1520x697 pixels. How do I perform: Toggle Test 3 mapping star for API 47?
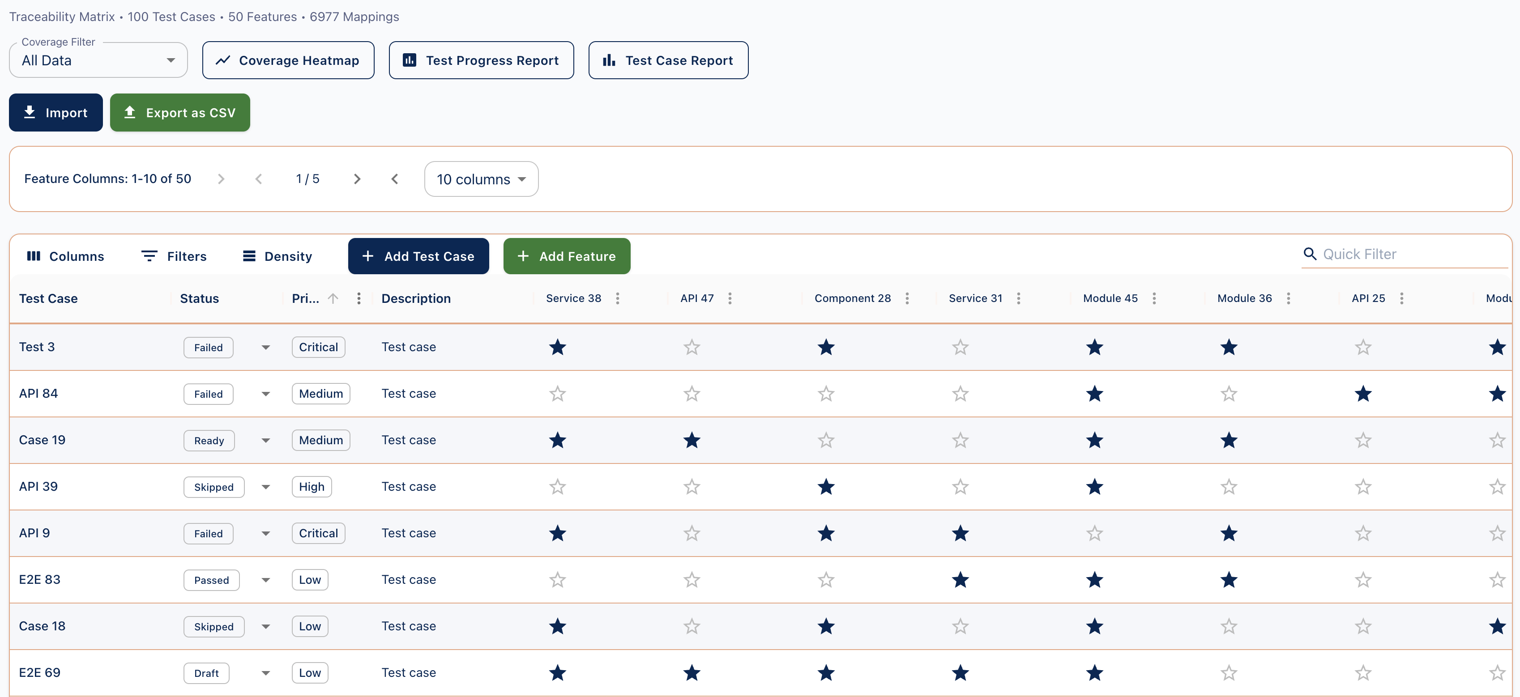pyautogui.click(x=692, y=347)
